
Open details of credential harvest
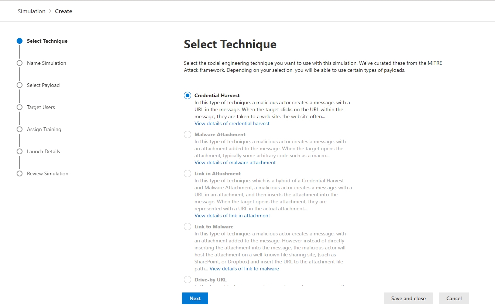(x=231, y=123)
